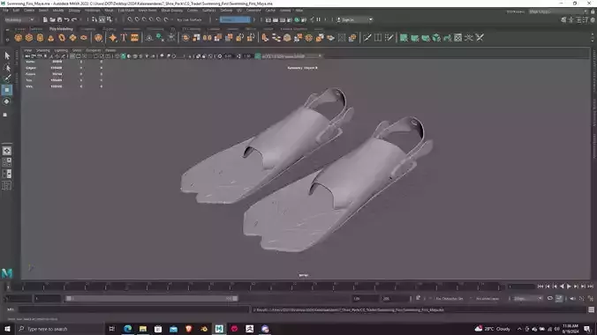Activate the Paint Selection tool in Tool Box

[7, 78]
